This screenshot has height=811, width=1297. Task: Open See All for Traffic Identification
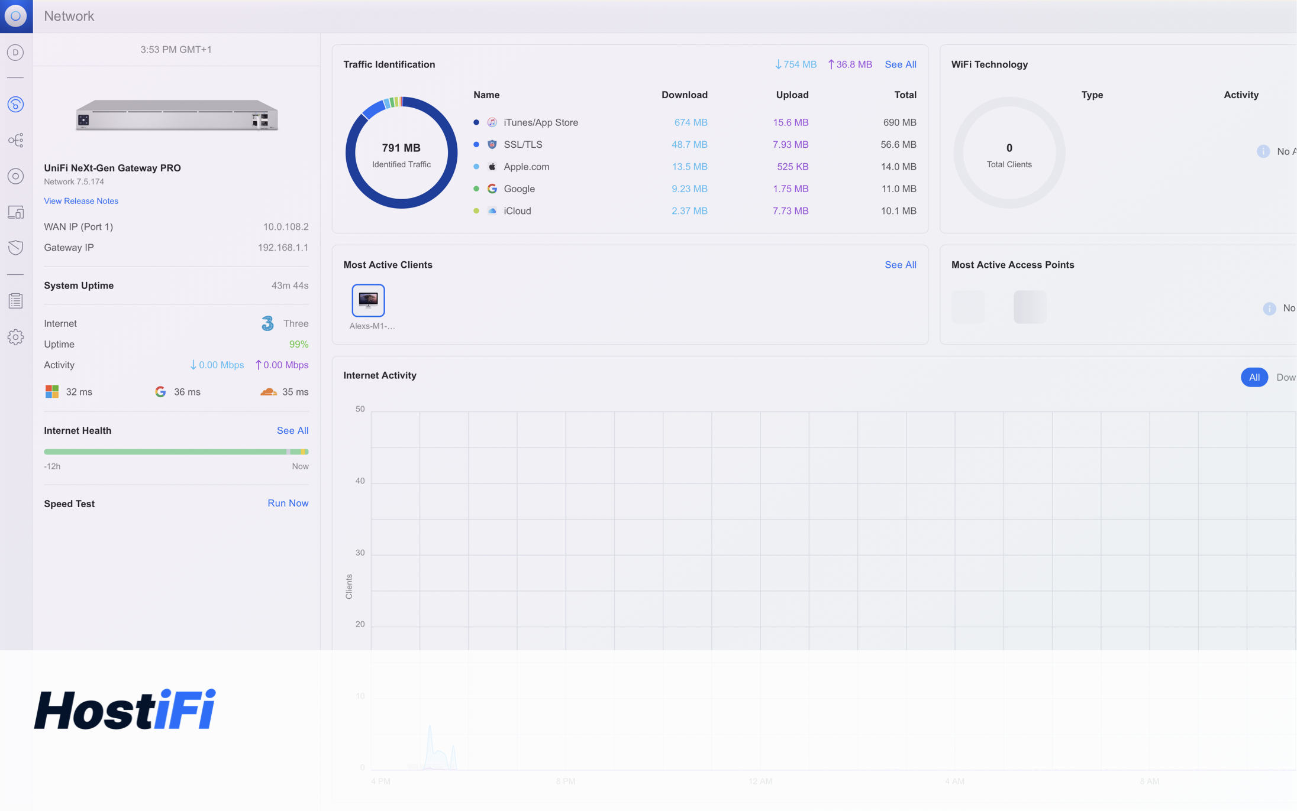tap(900, 64)
